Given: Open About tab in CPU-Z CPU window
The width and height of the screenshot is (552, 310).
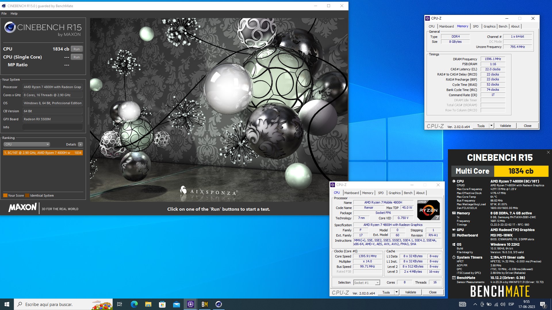Looking at the screenshot, I should (x=420, y=193).
